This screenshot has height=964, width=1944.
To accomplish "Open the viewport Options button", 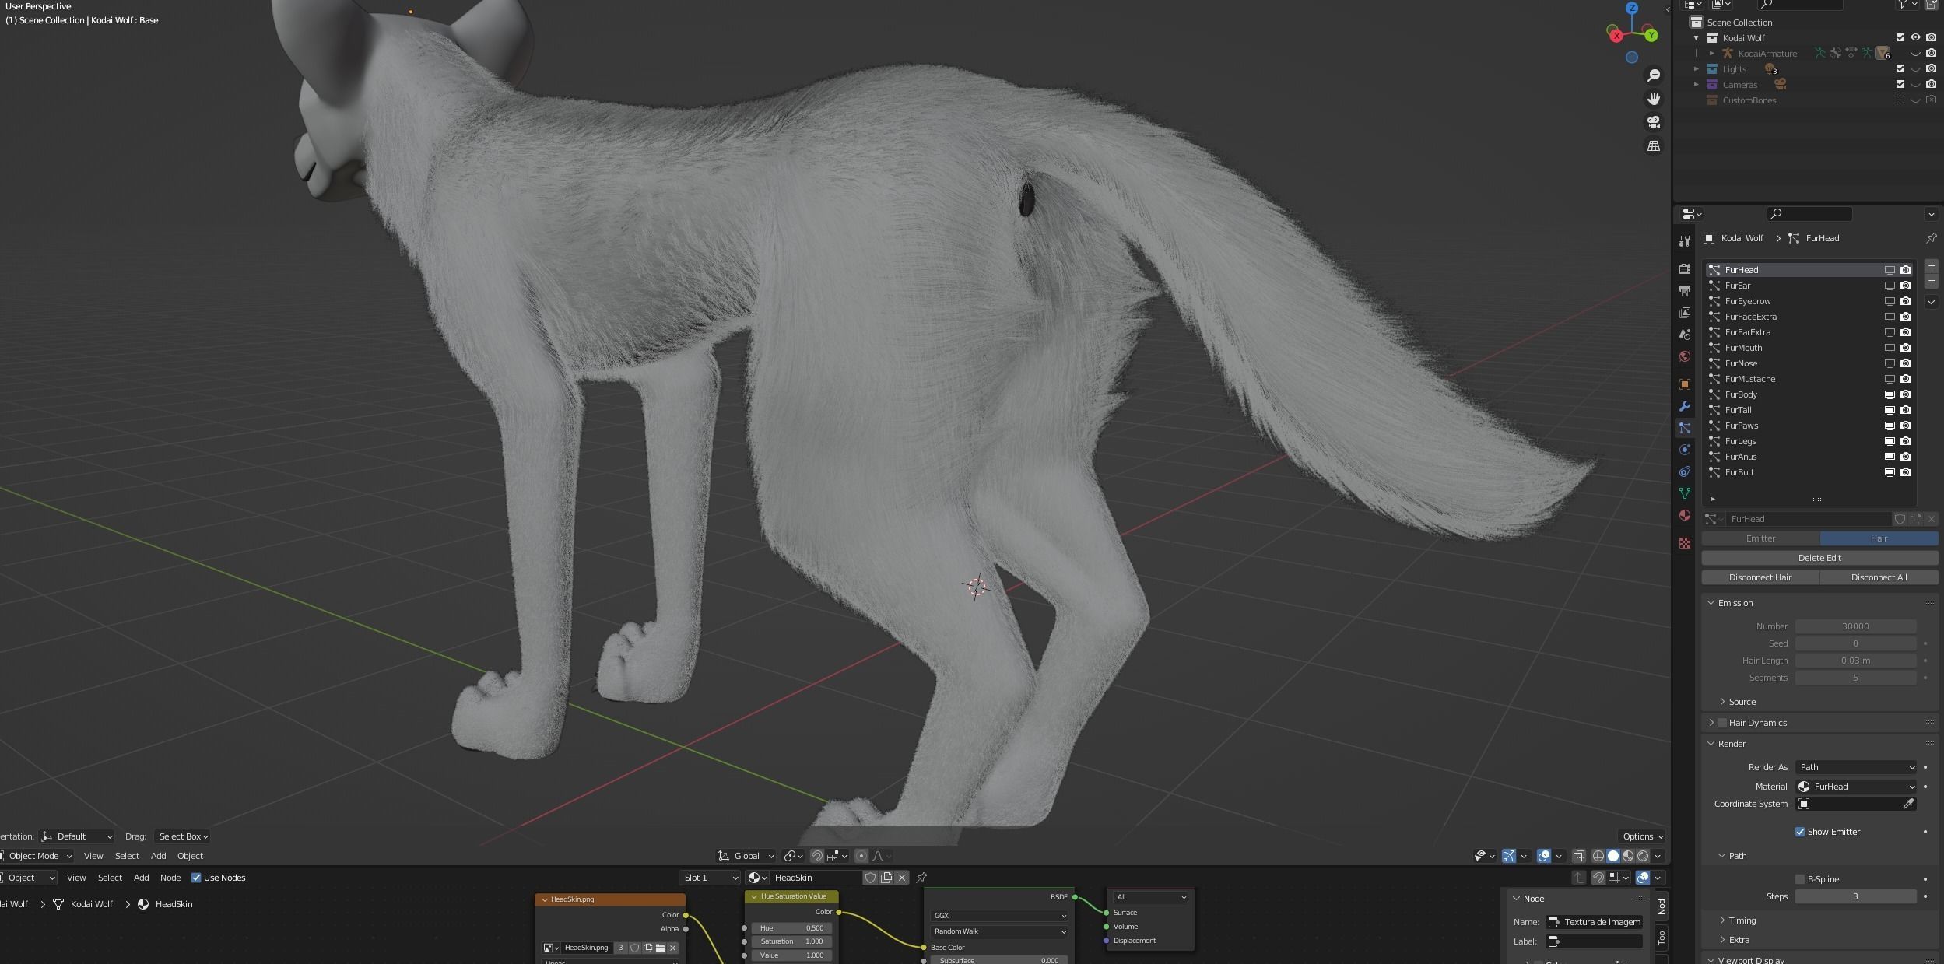I will [x=1643, y=836].
